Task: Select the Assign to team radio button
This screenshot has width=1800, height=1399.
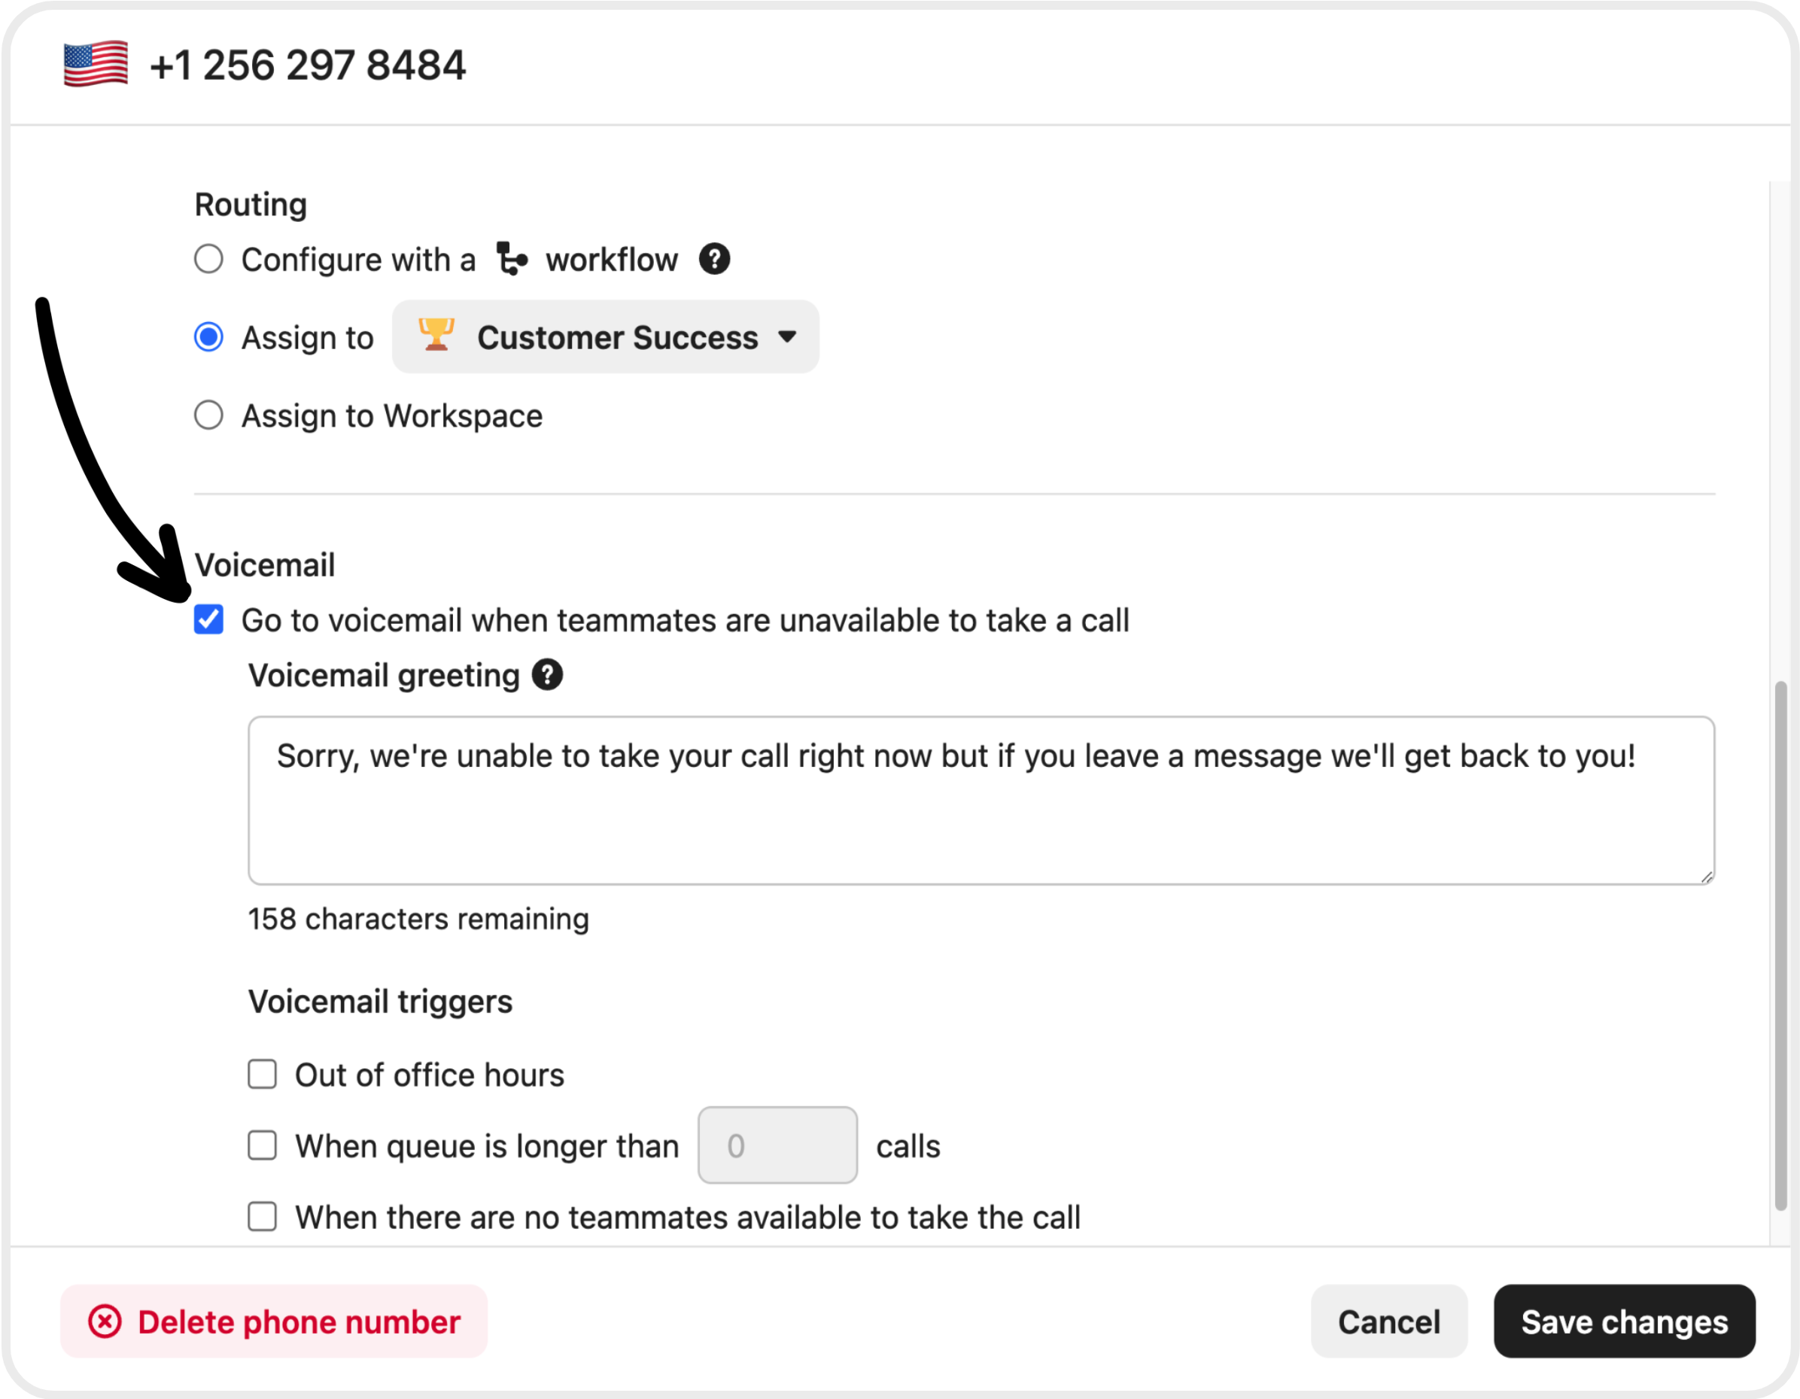Action: tap(208, 336)
